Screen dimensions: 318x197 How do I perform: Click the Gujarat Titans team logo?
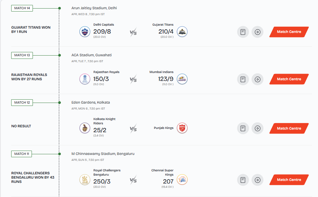click(182, 32)
